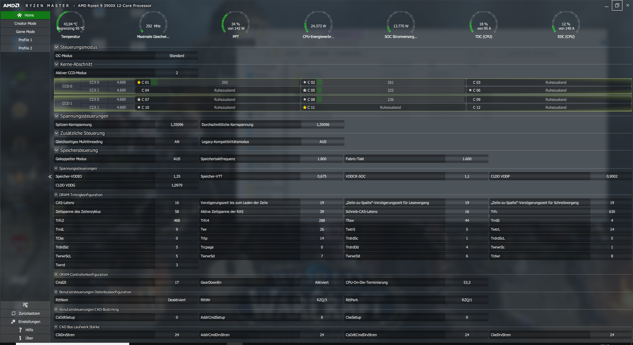633x345 pixels.
Task: Collapse CAD Bus Laufwerk Stärke subsection
Action: tap(56, 327)
